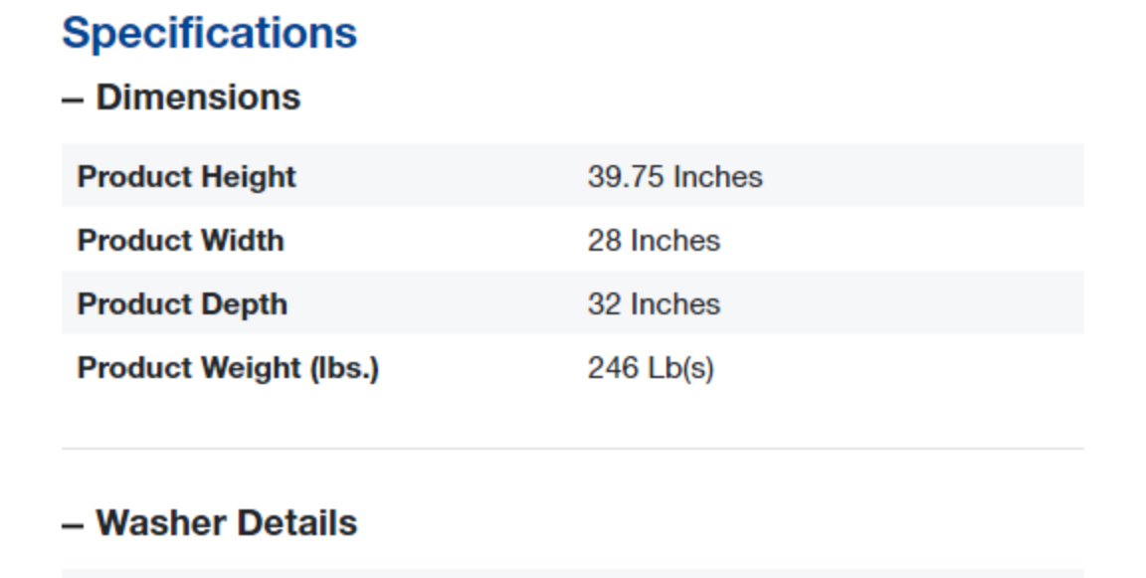Select the Product Depth label
The height and width of the screenshot is (578, 1146).
click(x=182, y=304)
